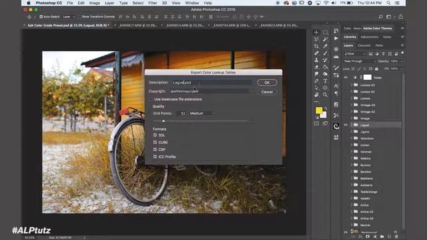Select the Rectangular Marquee tool
This screenshot has height=240, width=427.
click(325, 33)
